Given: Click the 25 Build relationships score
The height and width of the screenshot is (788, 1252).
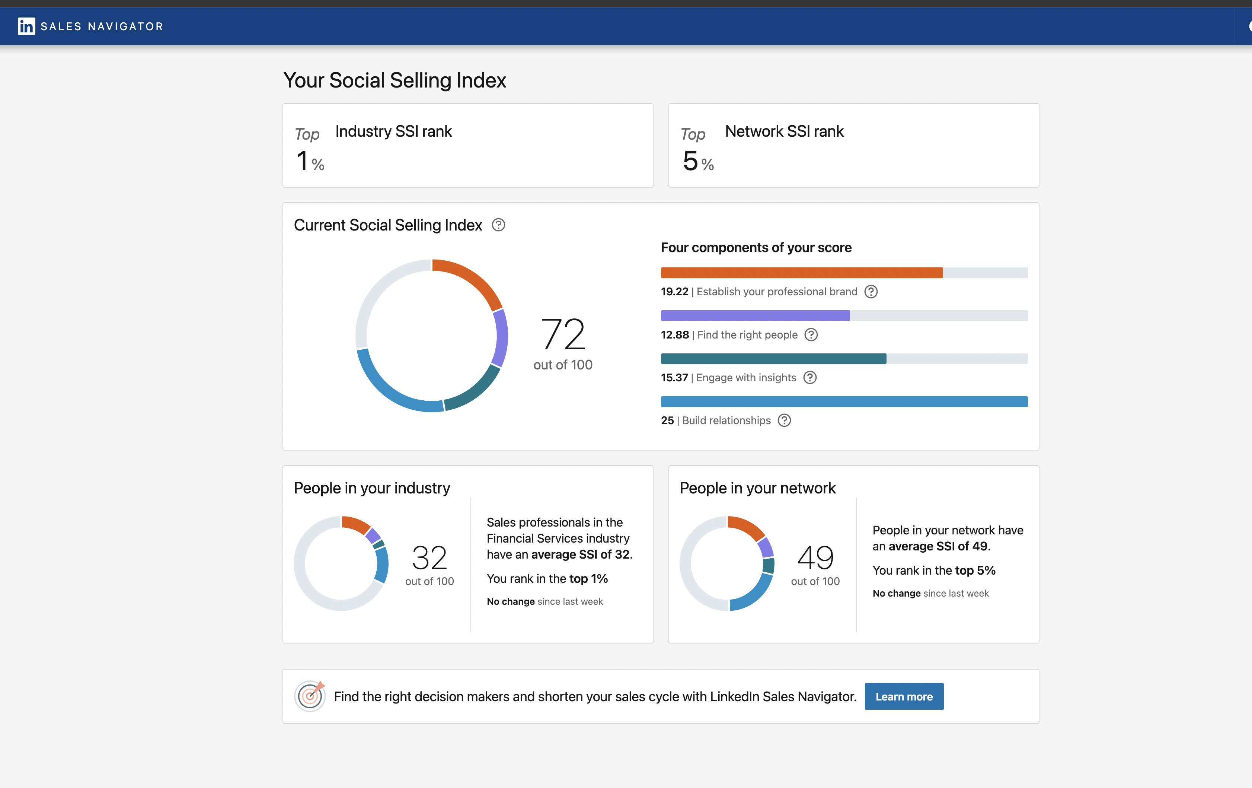Looking at the screenshot, I should point(667,420).
